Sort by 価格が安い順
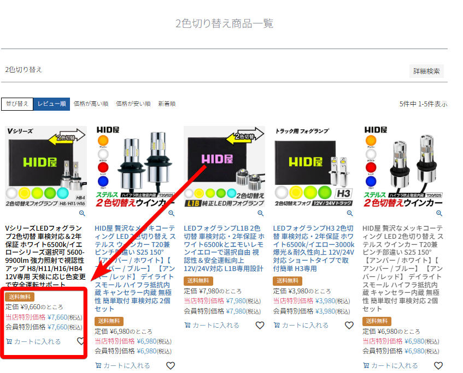 (133, 104)
